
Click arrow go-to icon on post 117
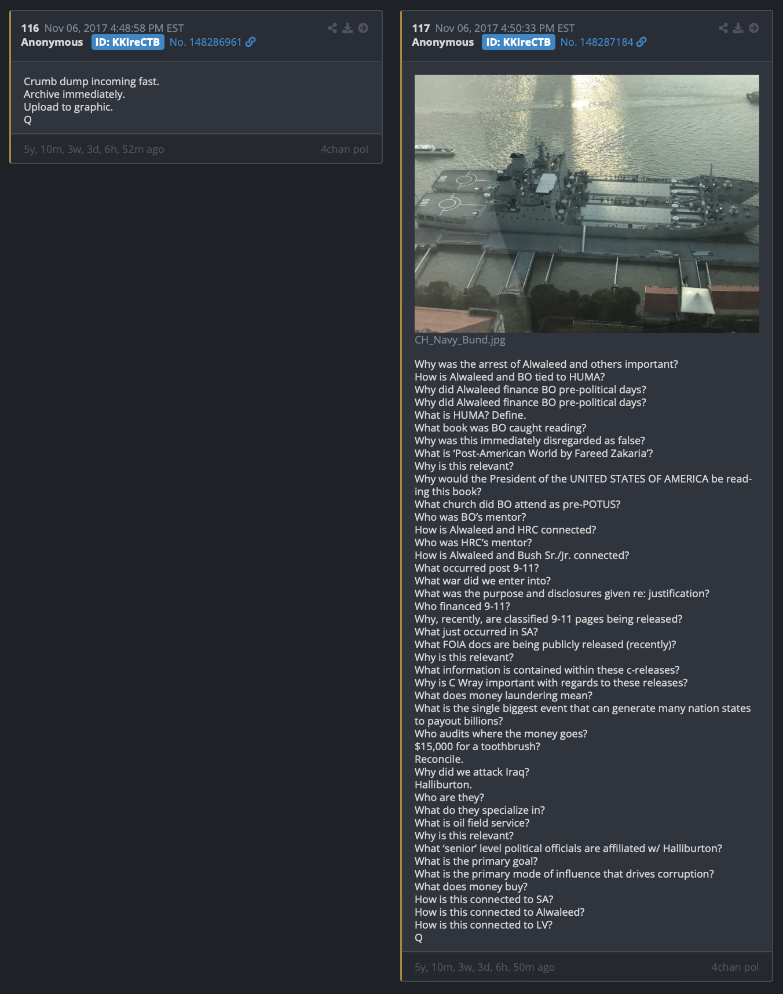click(754, 28)
